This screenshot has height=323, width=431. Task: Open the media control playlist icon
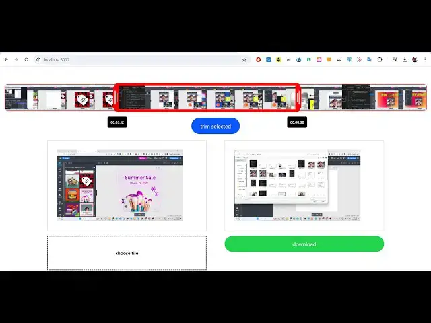click(x=395, y=59)
